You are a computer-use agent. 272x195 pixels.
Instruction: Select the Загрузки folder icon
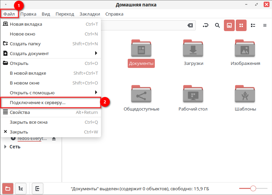[193, 48]
